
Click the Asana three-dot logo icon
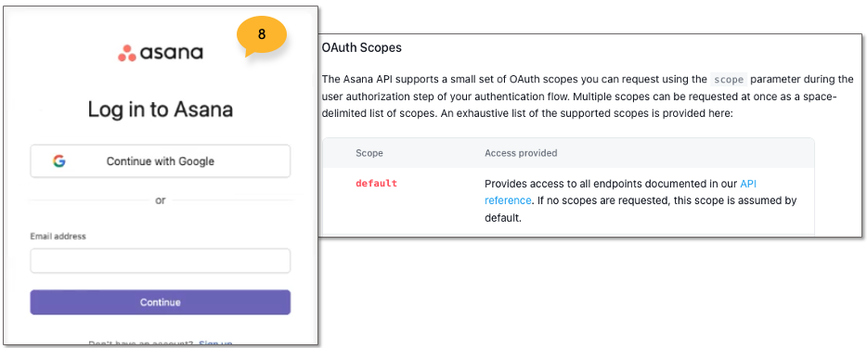tap(126, 53)
